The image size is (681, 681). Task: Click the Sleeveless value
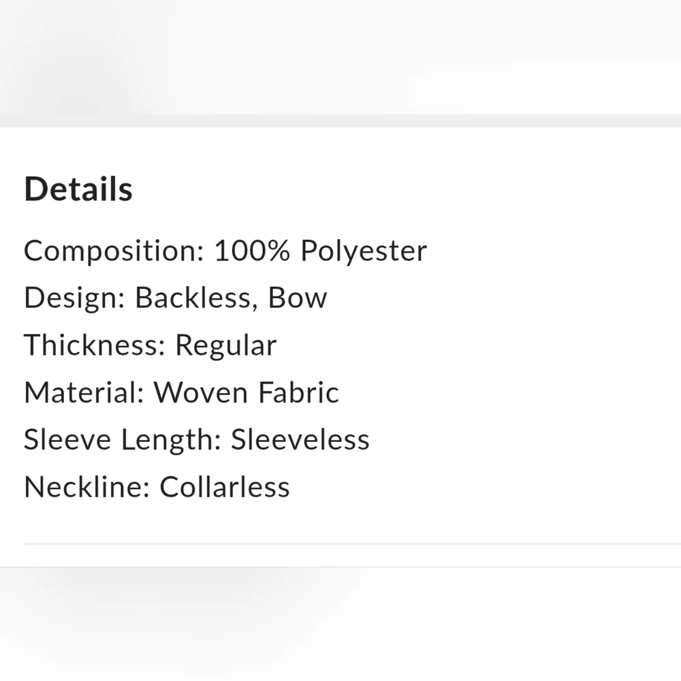pos(300,440)
